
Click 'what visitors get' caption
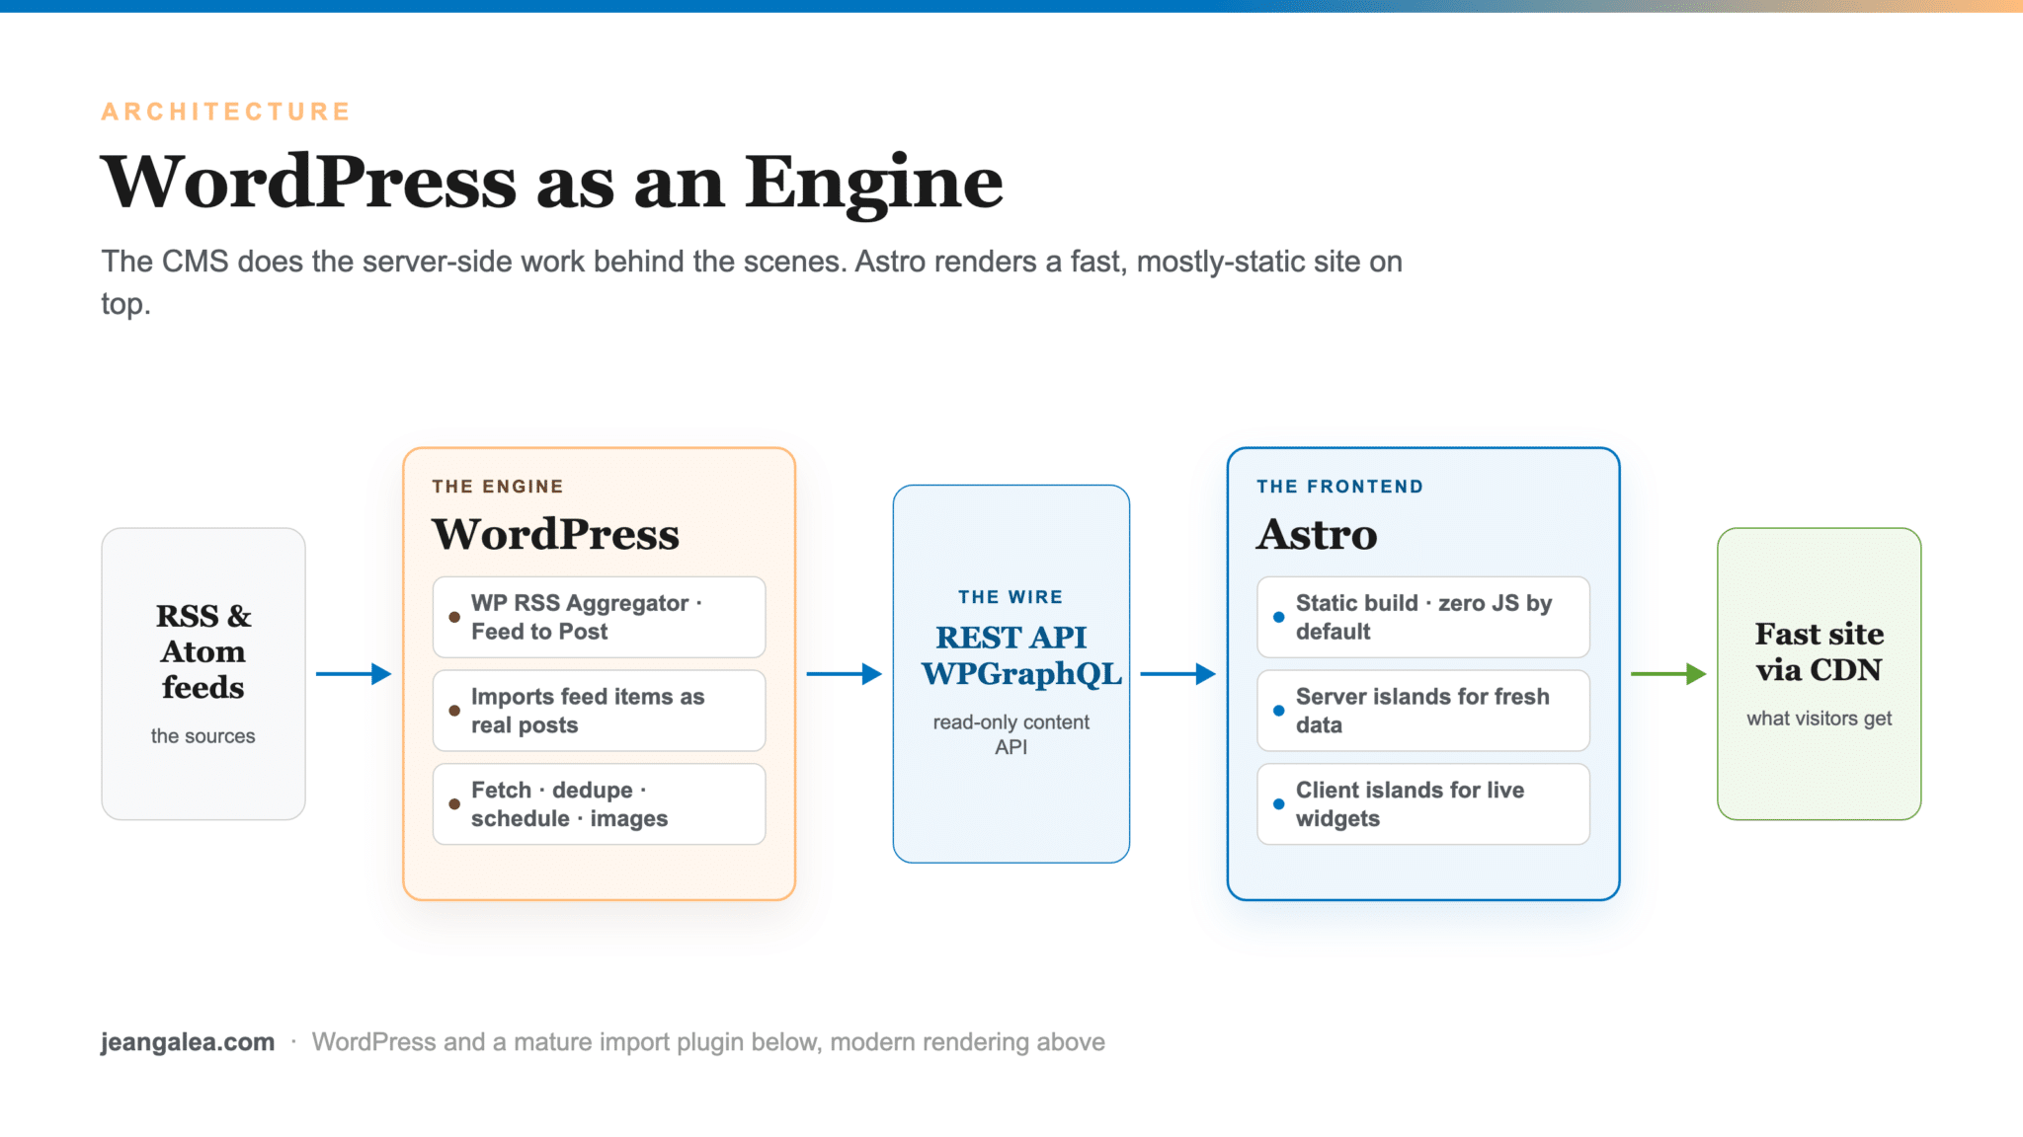pyautogui.click(x=1820, y=719)
